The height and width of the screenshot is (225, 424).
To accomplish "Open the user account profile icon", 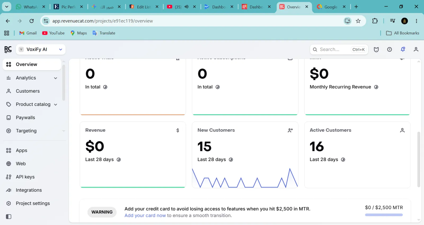I will point(416,49).
